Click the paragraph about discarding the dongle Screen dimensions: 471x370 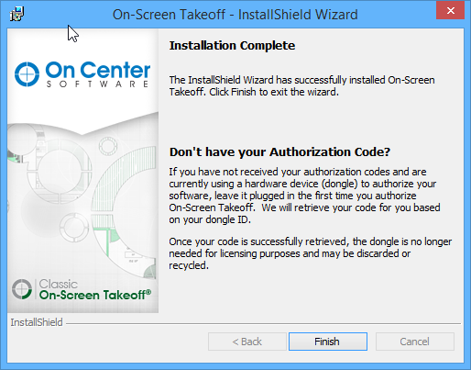pyautogui.click(x=311, y=253)
